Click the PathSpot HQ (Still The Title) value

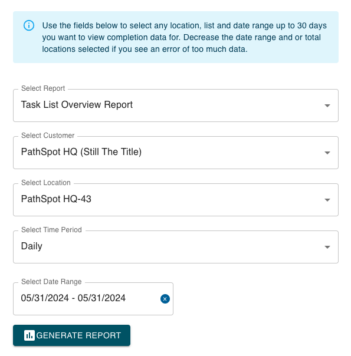(81, 152)
